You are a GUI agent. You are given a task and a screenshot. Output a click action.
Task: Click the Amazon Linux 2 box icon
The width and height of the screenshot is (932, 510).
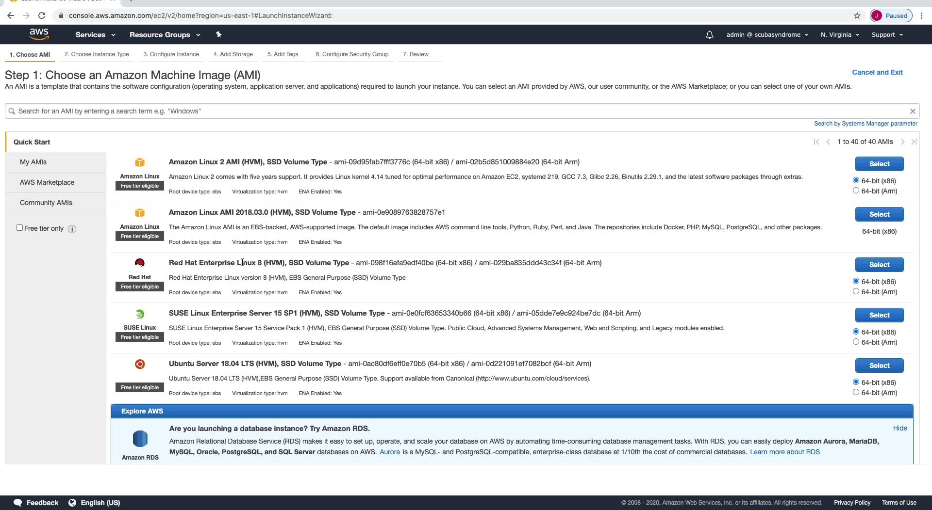coord(140,162)
